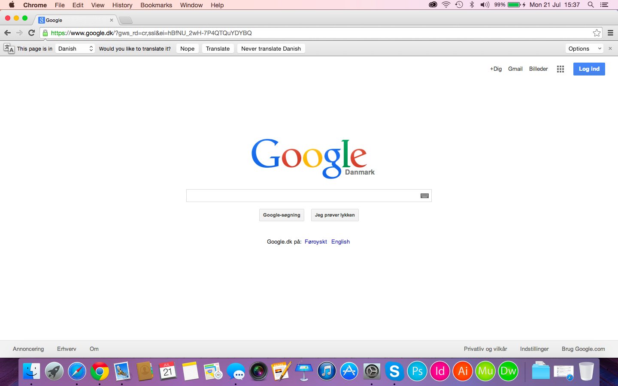Click Jeg prøver lykken button

pos(335,215)
